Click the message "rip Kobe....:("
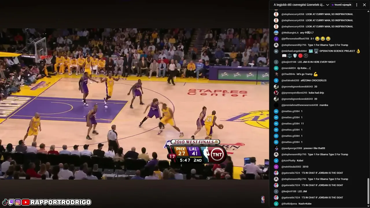Screen dimensions: 370x208 coord(304,68)
